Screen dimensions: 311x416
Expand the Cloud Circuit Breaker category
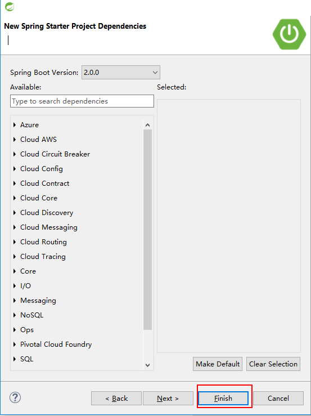point(15,154)
